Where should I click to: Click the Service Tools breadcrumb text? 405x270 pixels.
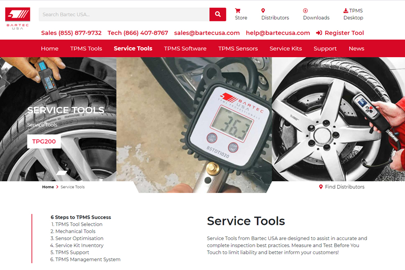72,187
